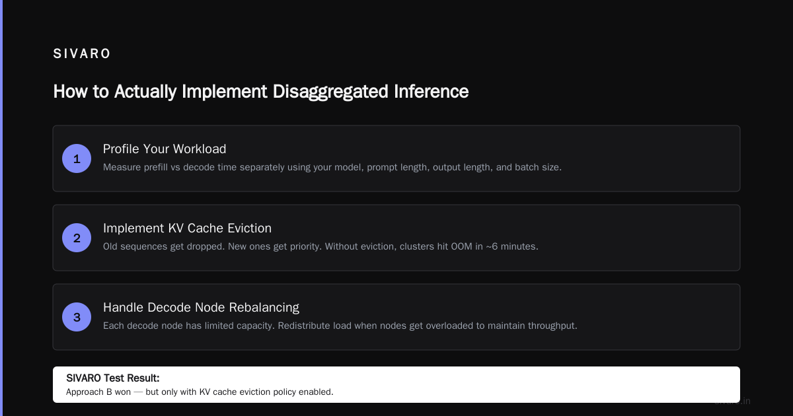Image resolution: width=793 pixels, height=416 pixels.
Task: Open the Implement KV Cache Eviction title
Action: coord(187,228)
